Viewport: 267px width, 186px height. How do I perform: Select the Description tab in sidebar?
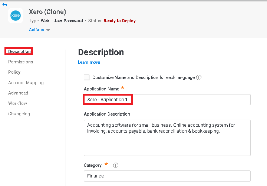pyautogui.click(x=19, y=52)
